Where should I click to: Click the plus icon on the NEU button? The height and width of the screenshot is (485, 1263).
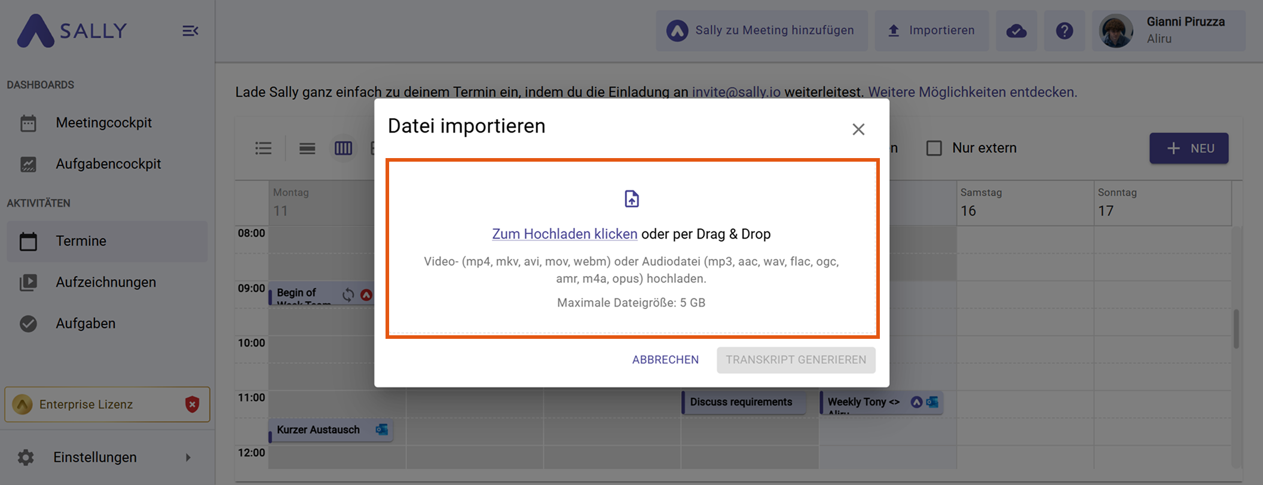pos(1173,148)
